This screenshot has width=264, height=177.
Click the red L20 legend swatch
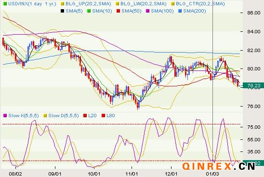[85, 116]
